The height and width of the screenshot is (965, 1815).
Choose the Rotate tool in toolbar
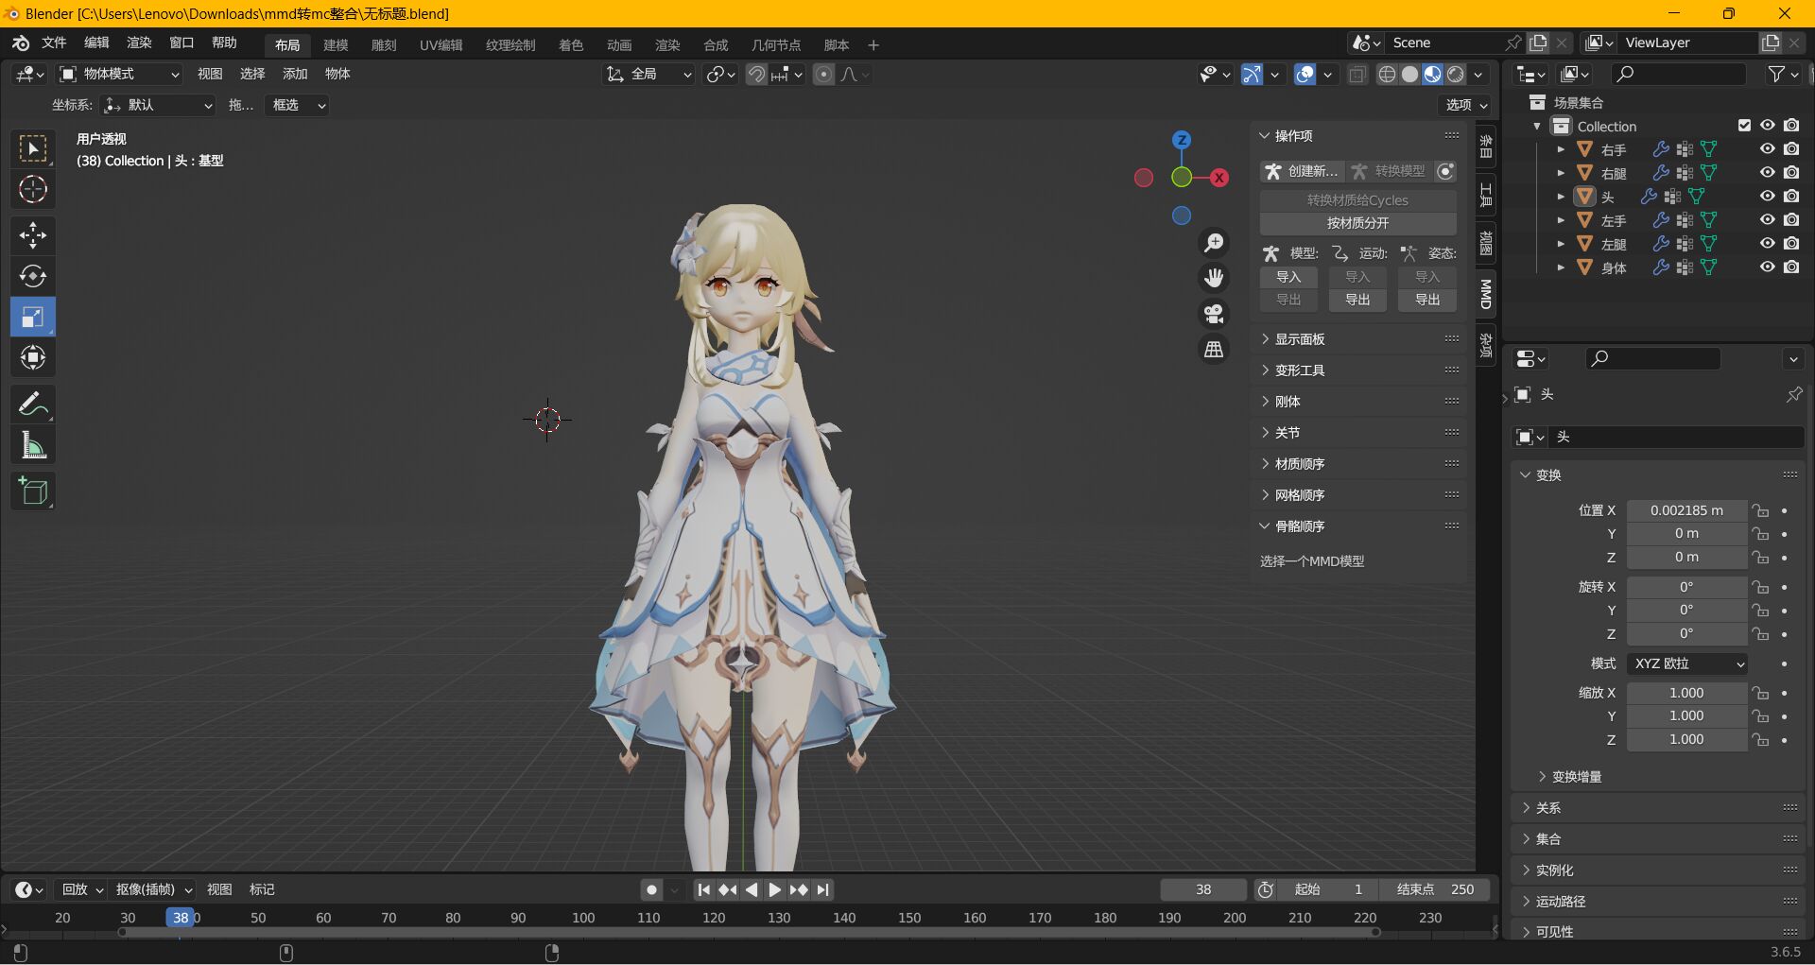tap(33, 276)
